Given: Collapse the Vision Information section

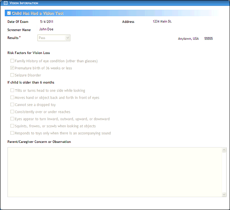Looking at the screenshot, I should [x=6, y=3].
